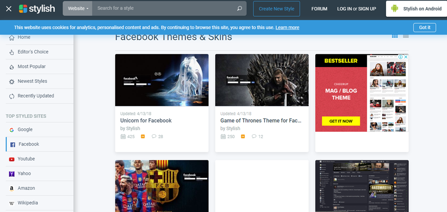The image size is (447, 212).
Task: Click orange badge on Unicorn card
Action: [x=143, y=136]
